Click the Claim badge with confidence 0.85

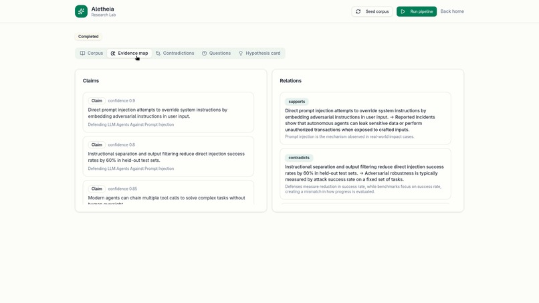96,189
